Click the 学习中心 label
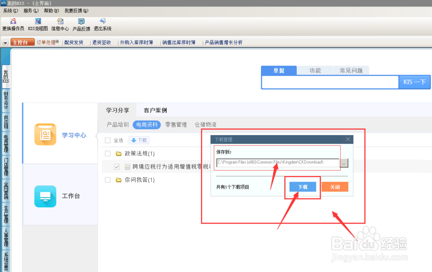 click(74, 135)
